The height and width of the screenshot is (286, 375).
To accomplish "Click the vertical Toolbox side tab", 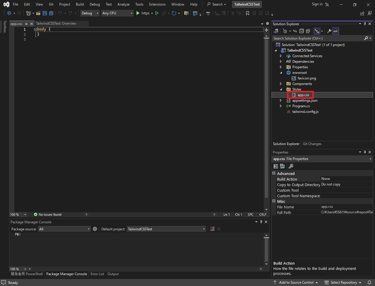I will coord(5,27).
